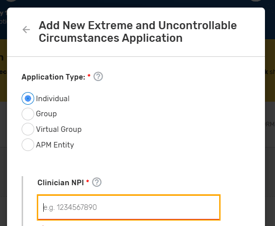Click the red asterisk beside Application Type

coord(89,76)
